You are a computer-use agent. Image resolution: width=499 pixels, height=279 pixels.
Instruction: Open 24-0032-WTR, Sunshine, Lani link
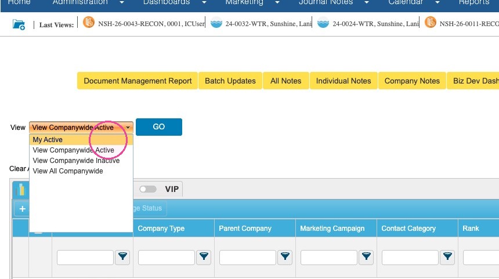(268, 24)
